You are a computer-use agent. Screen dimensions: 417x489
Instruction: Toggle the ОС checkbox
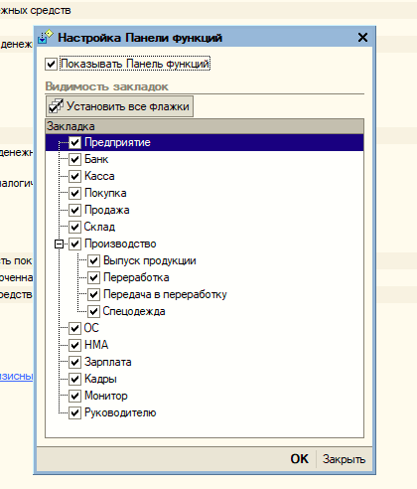pyautogui.click(x=74, y=328)
